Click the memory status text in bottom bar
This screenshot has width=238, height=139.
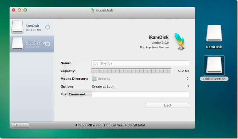click(x=110, y=125)
